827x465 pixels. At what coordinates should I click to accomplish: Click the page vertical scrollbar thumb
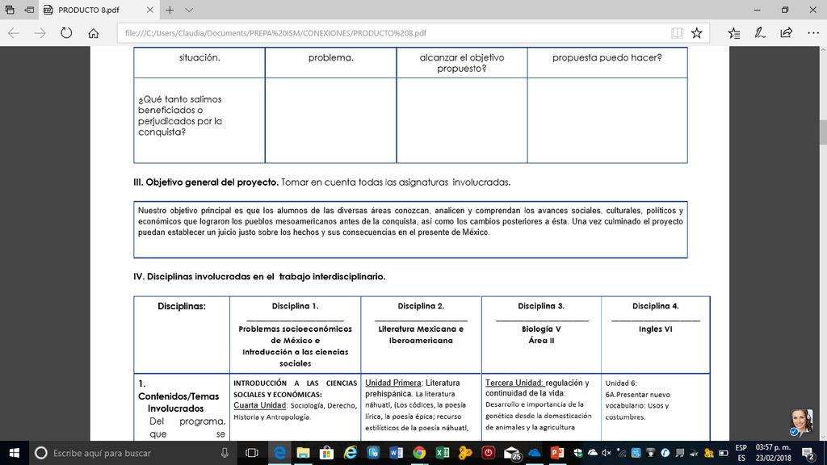[823, 132]
